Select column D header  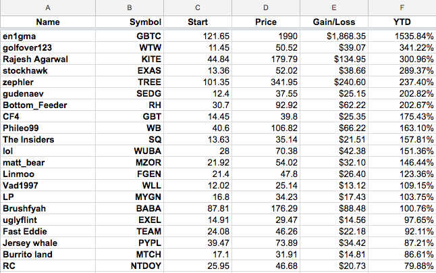coord(266,8)
